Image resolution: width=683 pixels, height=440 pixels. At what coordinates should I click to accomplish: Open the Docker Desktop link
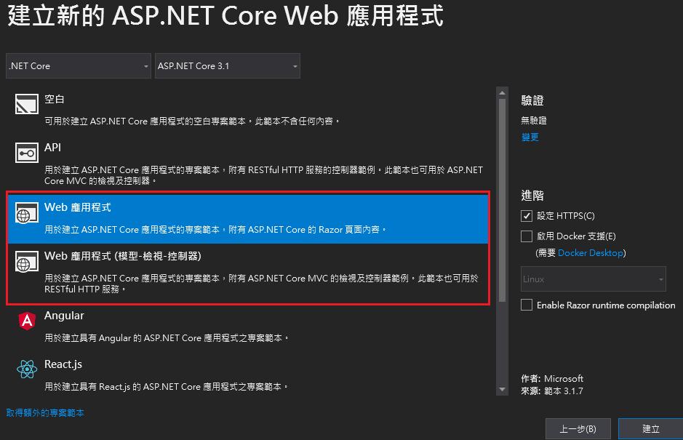coord(590,252)
